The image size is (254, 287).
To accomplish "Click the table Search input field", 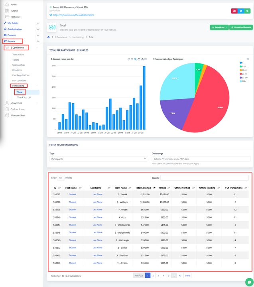I will (x=204, y=178).
